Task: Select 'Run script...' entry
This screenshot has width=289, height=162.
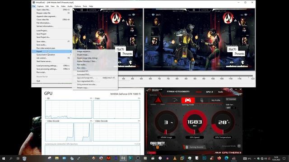Action: tap(52, 72)
